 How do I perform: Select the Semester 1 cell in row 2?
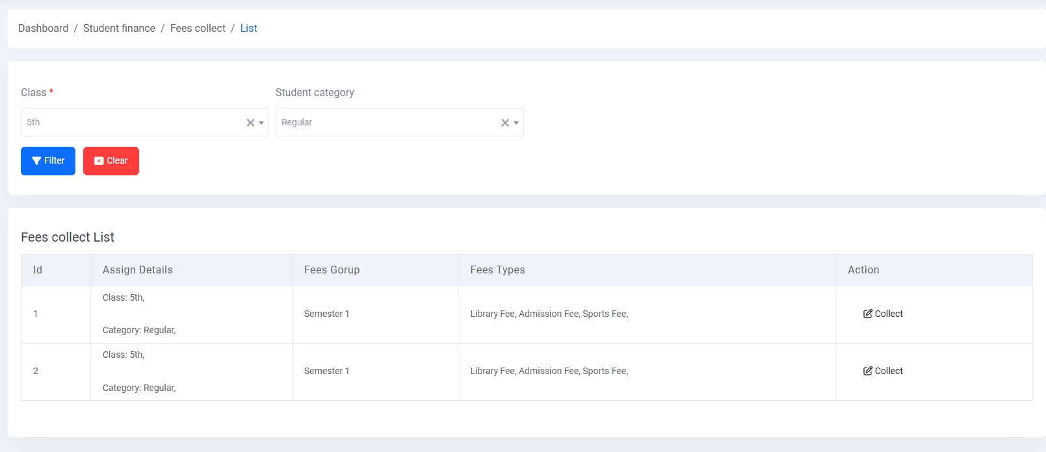(x=326, y=371)
